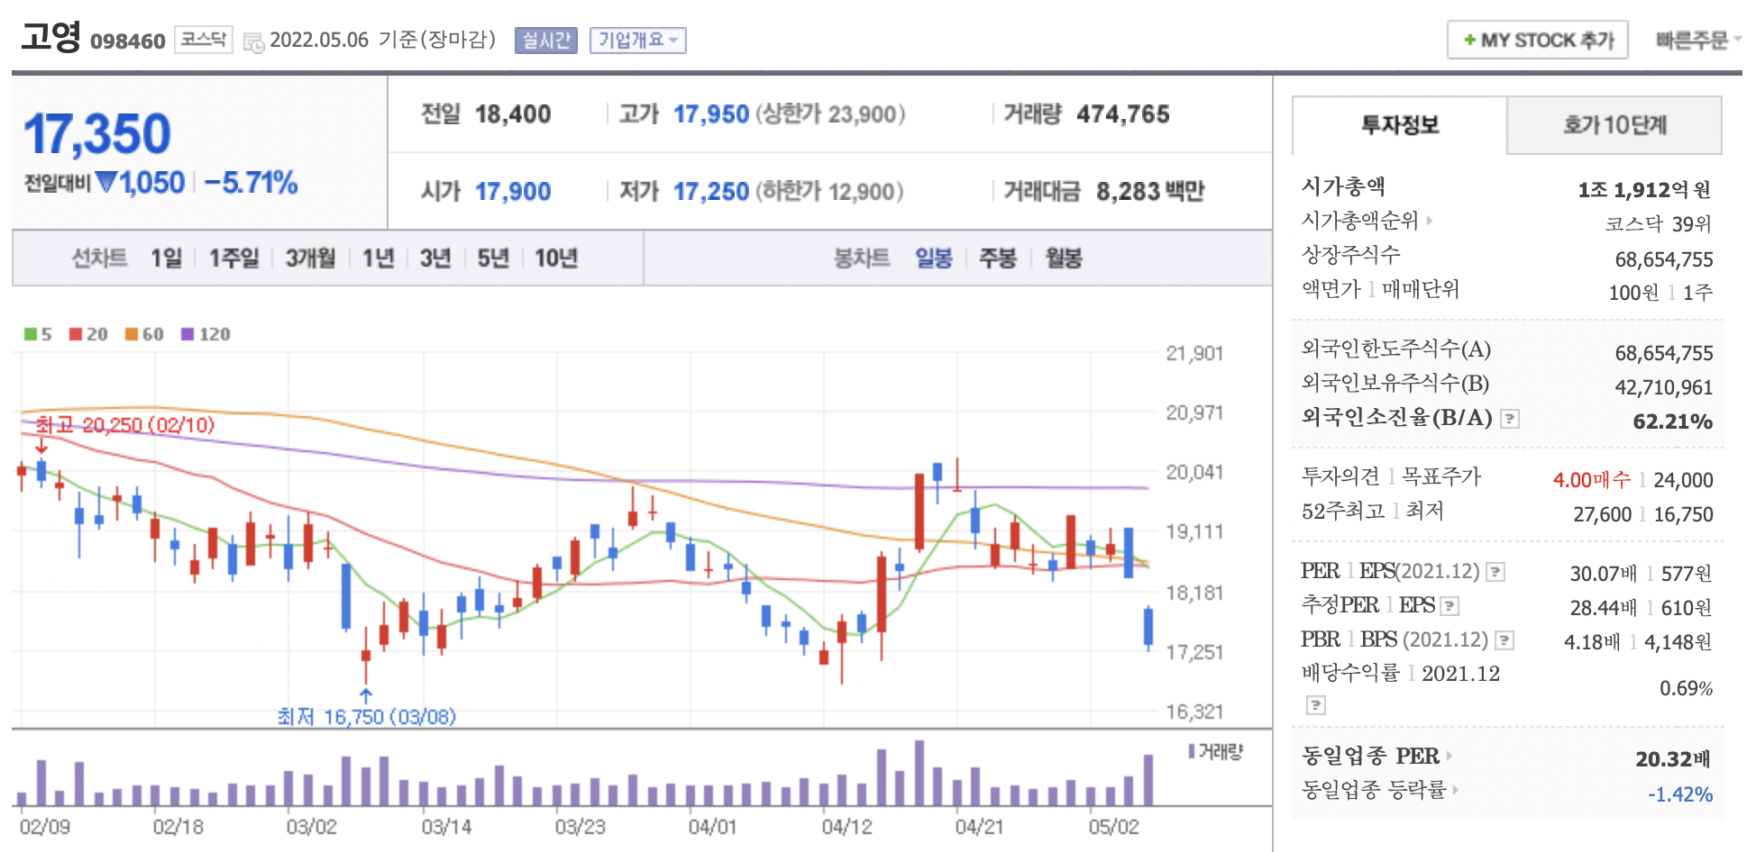Select the 1주일 line chart period

point(234,258)
